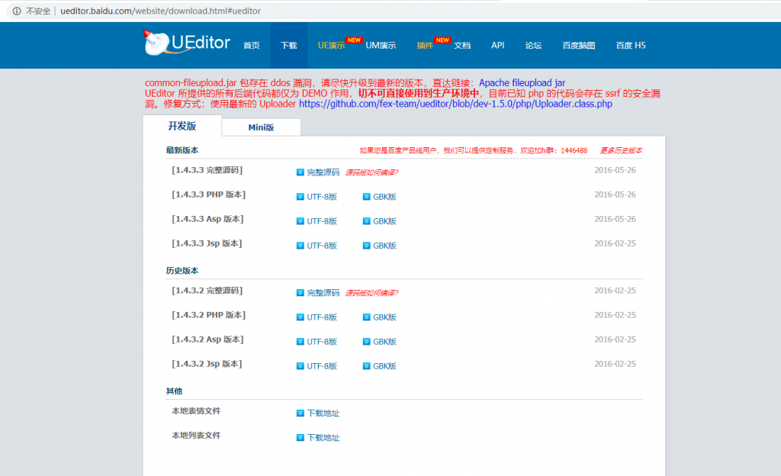
Task: Click download icon for 1.4.3.2 完整源码
Action: point(301,293)
